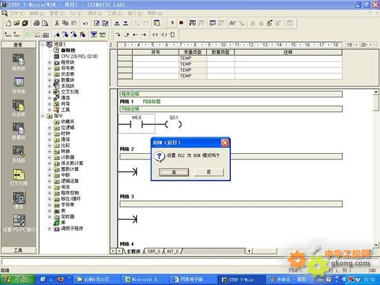Cut selection with the scissors icon
Viewport: 380px width, 285px height.
(57, 23)
